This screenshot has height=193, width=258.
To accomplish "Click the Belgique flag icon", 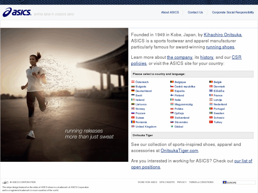I will pos(172,82).
